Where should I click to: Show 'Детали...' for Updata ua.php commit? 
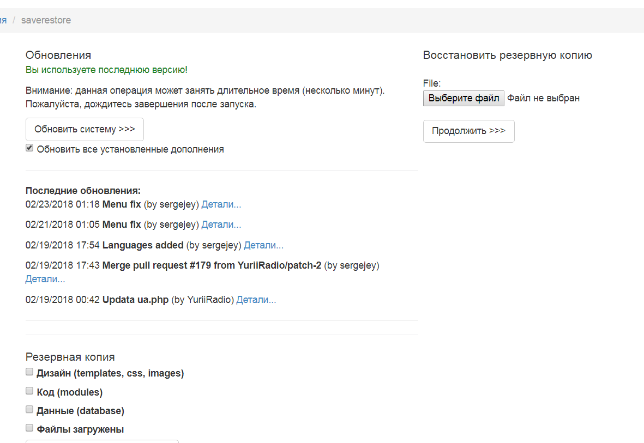coord(256,300)
